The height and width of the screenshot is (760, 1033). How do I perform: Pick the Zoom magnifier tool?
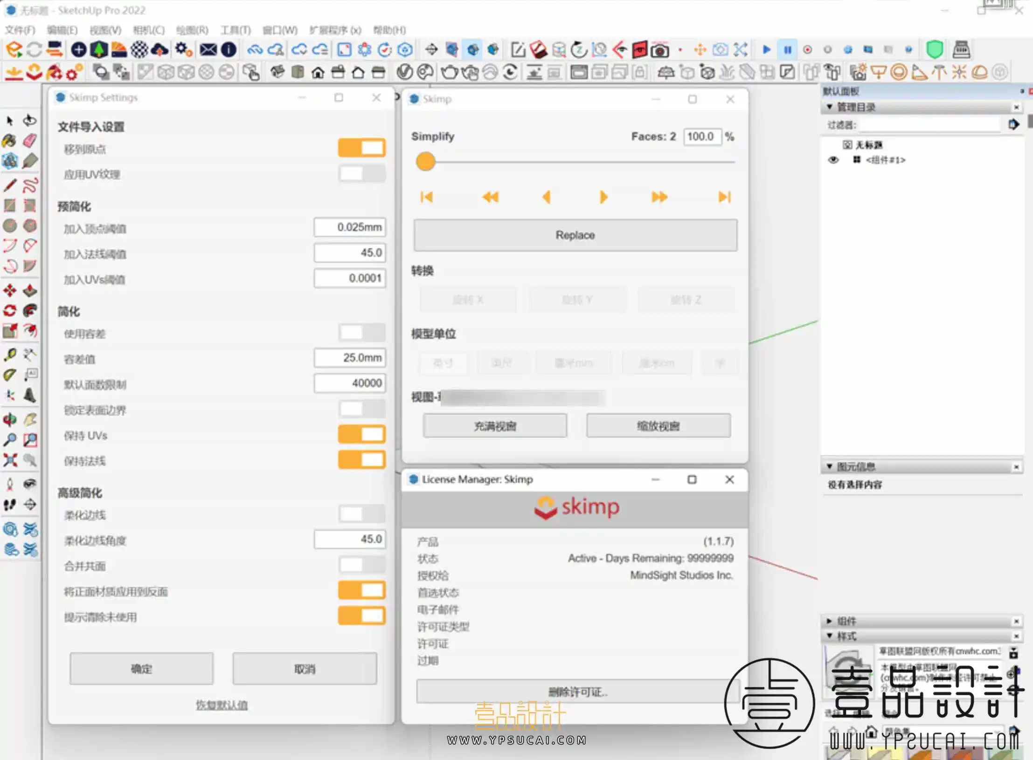9,439
